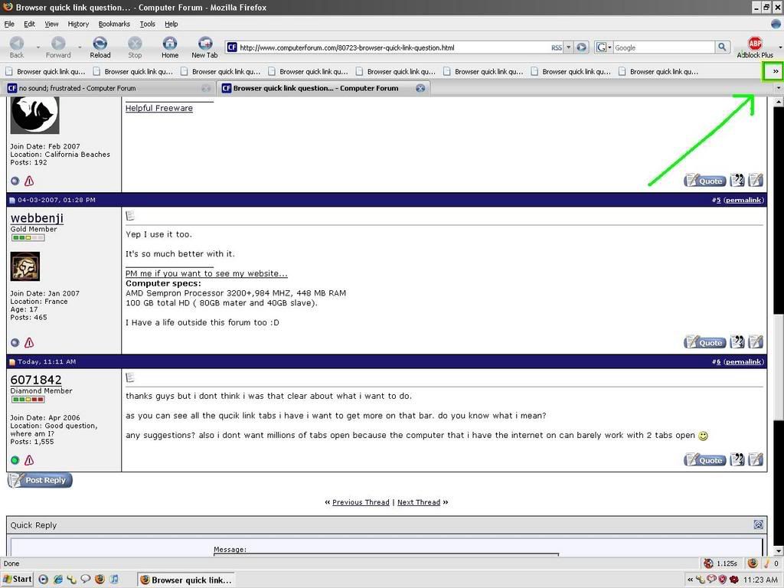Open the address bar history dropdown
Image resolution: width=784 pixels, height=588 pixels.
pos(568,47)
